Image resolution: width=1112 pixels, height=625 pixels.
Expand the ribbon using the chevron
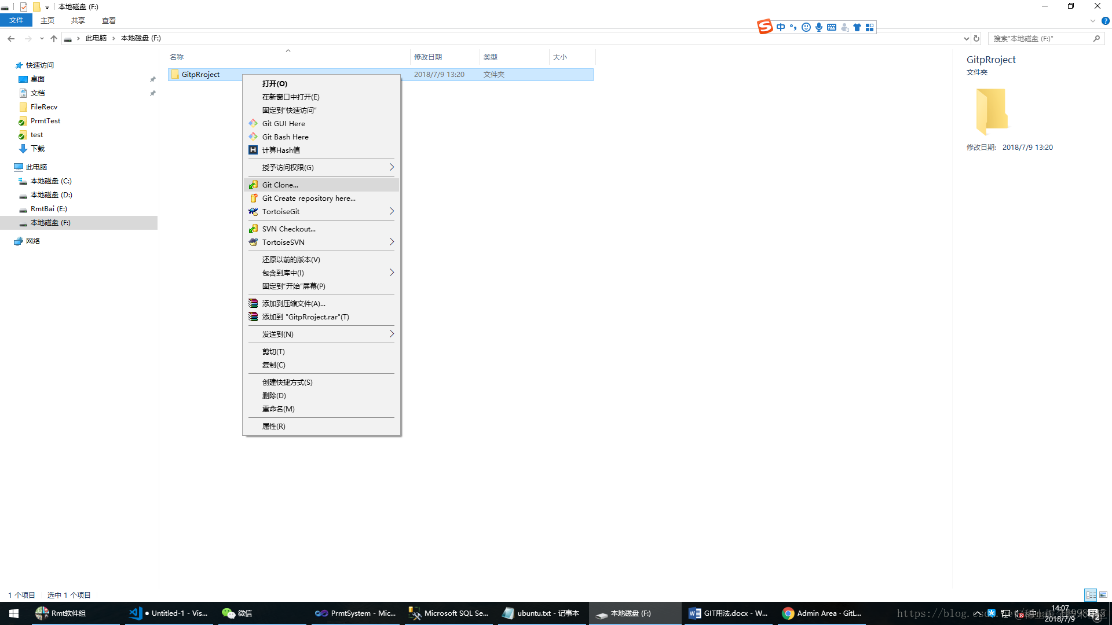click(1092, 21)
